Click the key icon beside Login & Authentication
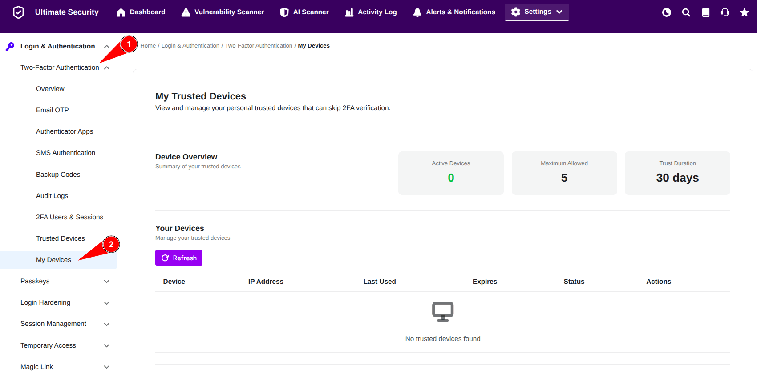The image size is (757, 373). [10, 46]
